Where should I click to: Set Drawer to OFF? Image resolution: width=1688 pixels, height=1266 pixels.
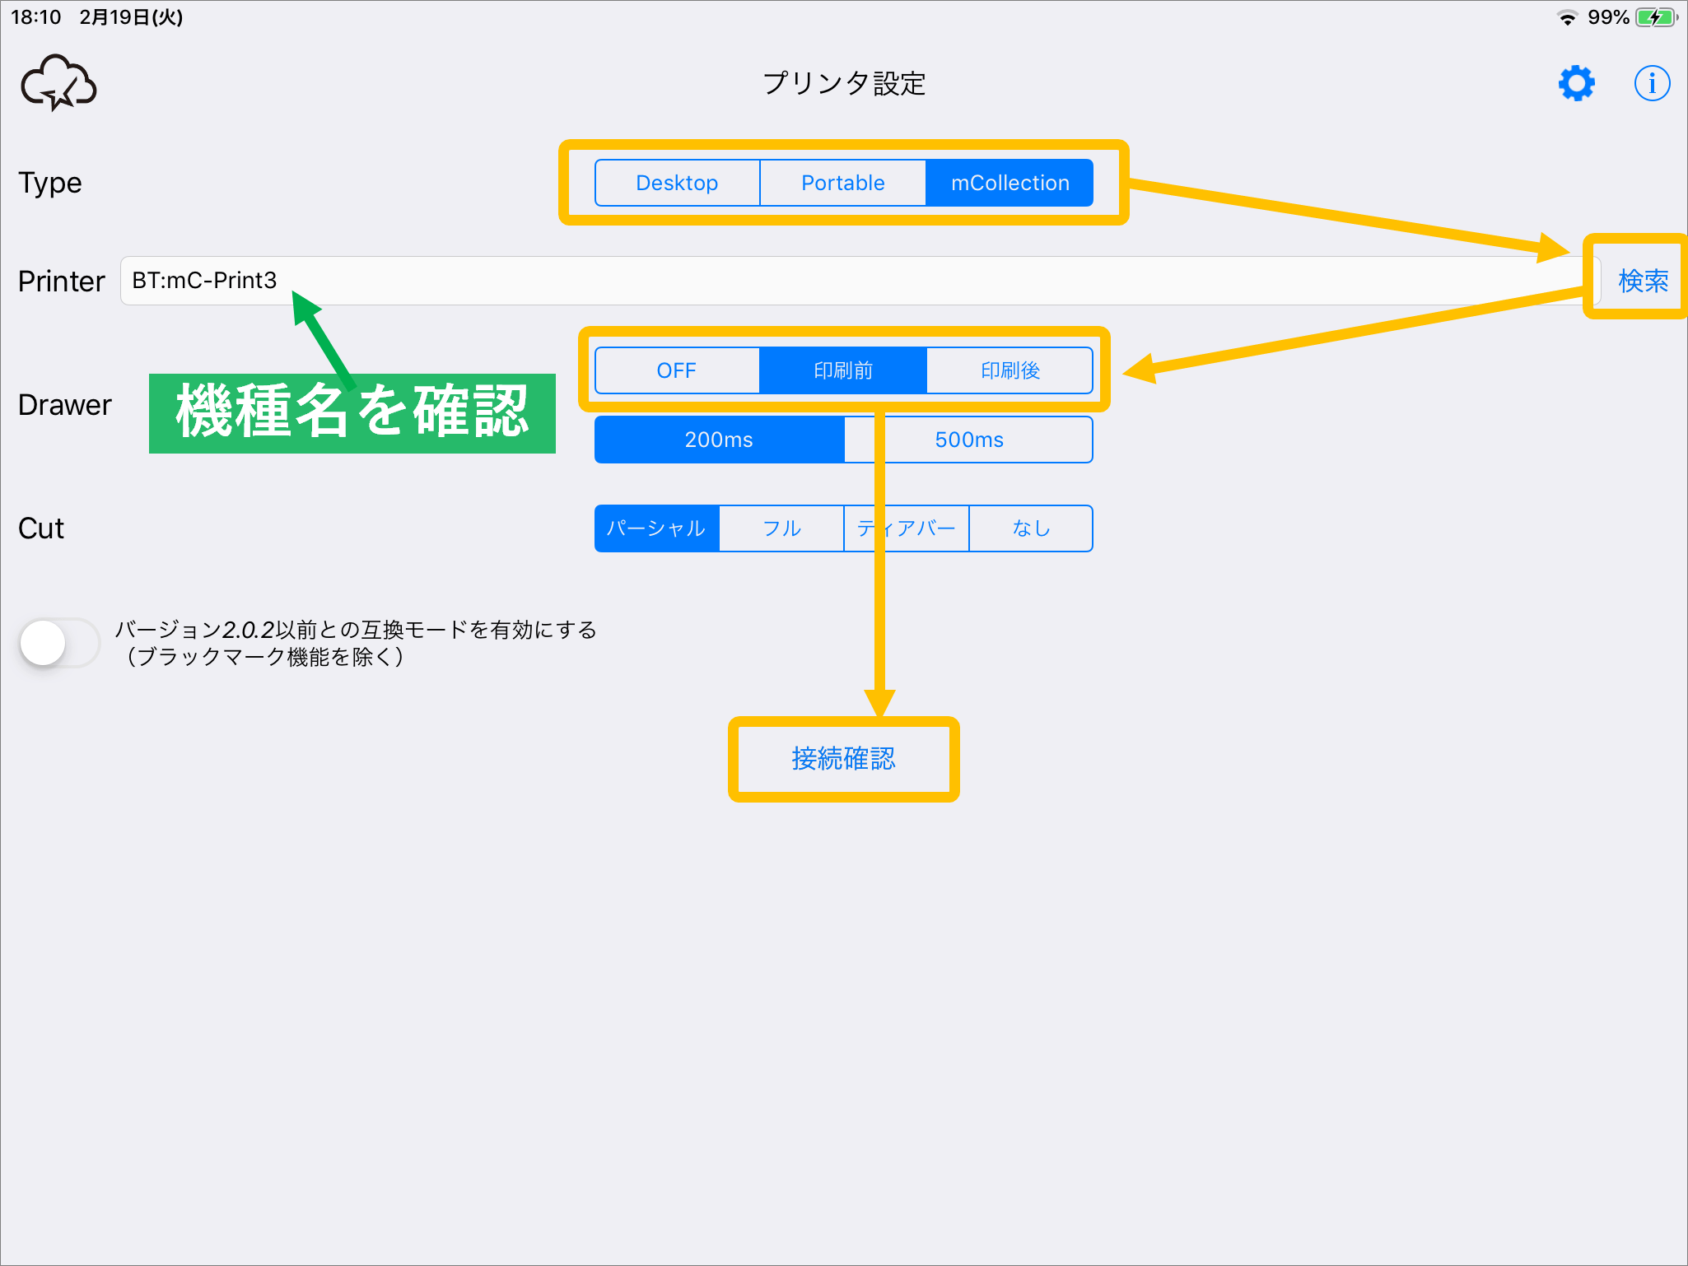[677, 370]
